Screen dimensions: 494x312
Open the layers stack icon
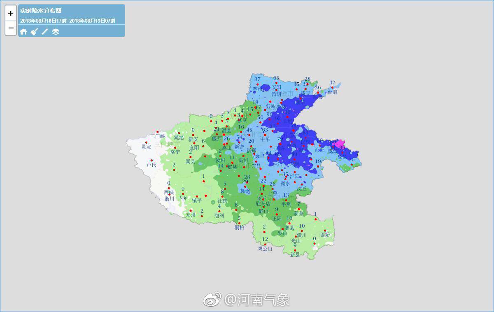pyautogui.click(x=56, y=32)
